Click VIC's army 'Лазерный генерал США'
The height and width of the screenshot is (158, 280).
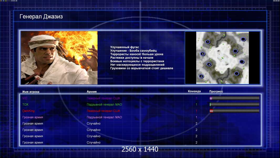tap(103, 98)
